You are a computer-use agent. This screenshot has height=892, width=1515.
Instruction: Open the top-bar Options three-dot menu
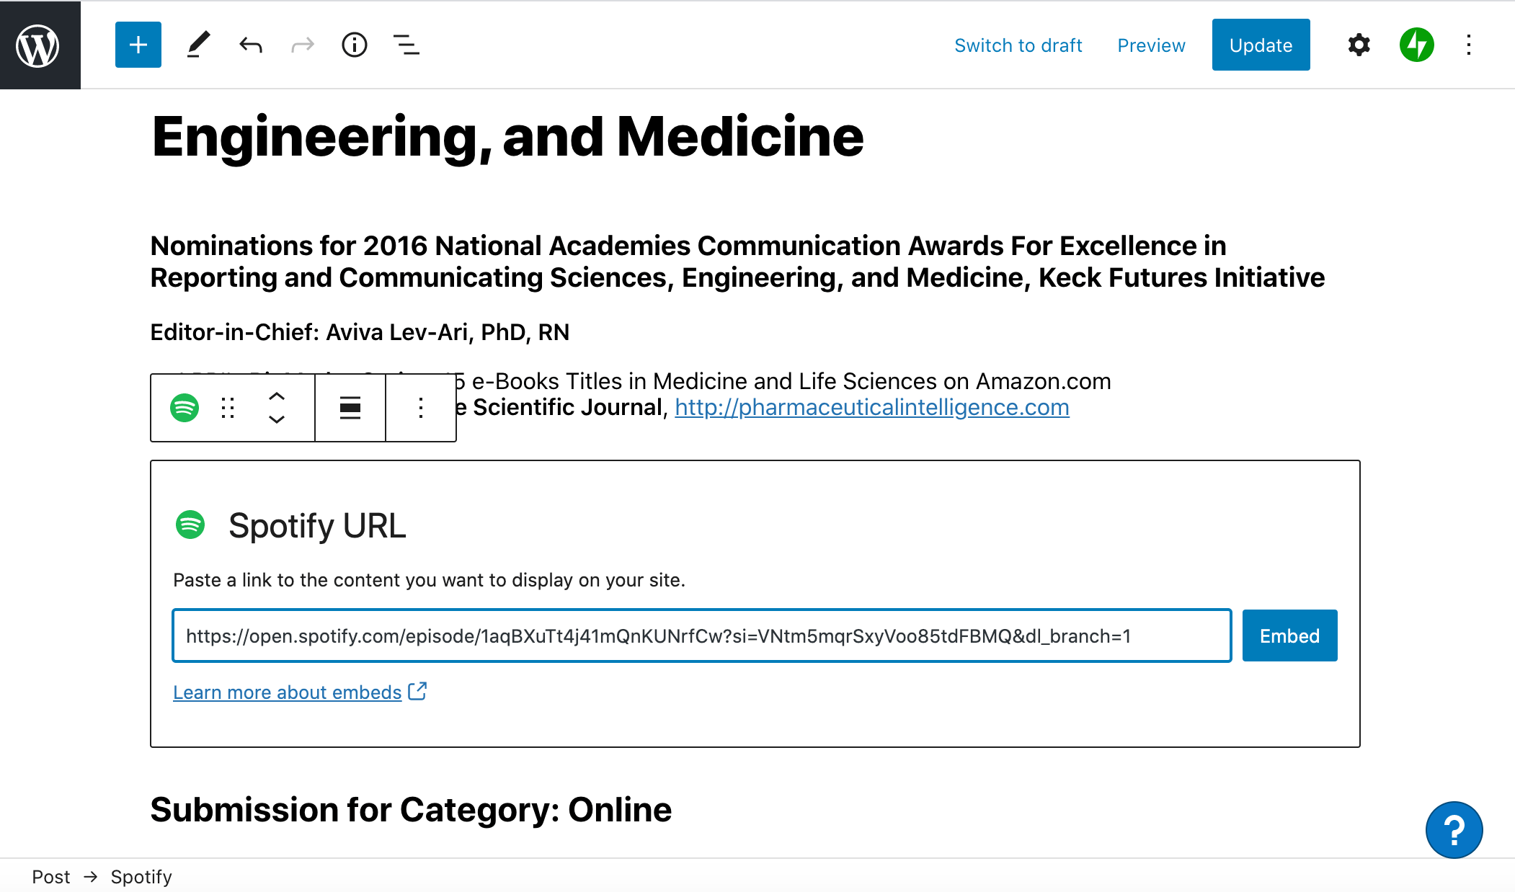[1468, 45]
